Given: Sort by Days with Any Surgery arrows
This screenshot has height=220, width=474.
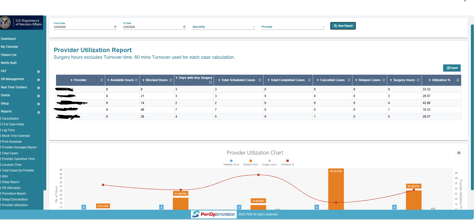Looking at the screenshot, I should (211, 82).
